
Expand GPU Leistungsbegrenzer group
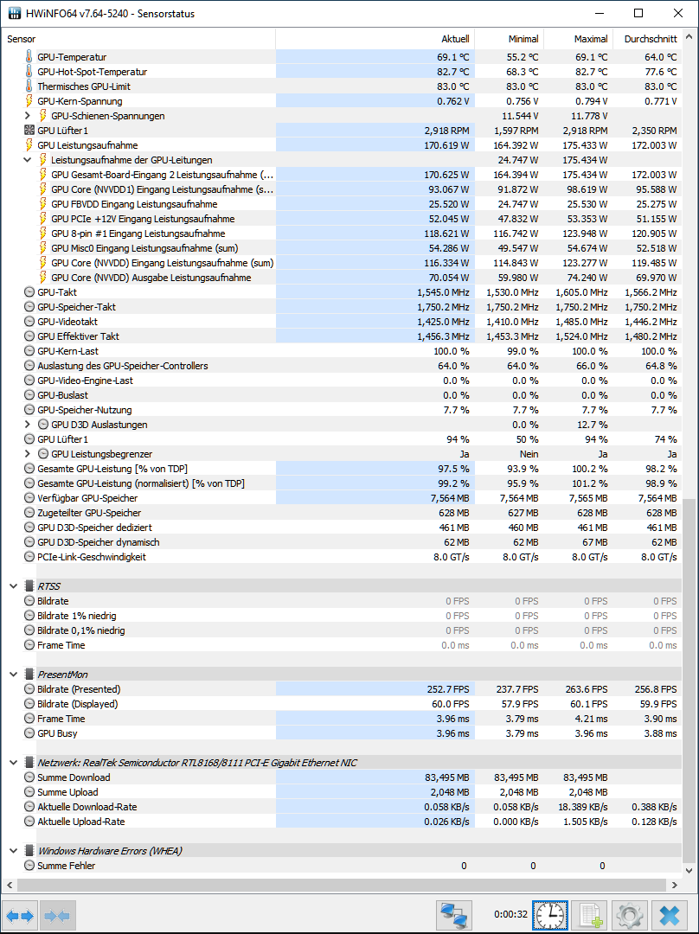click(28, 454)
